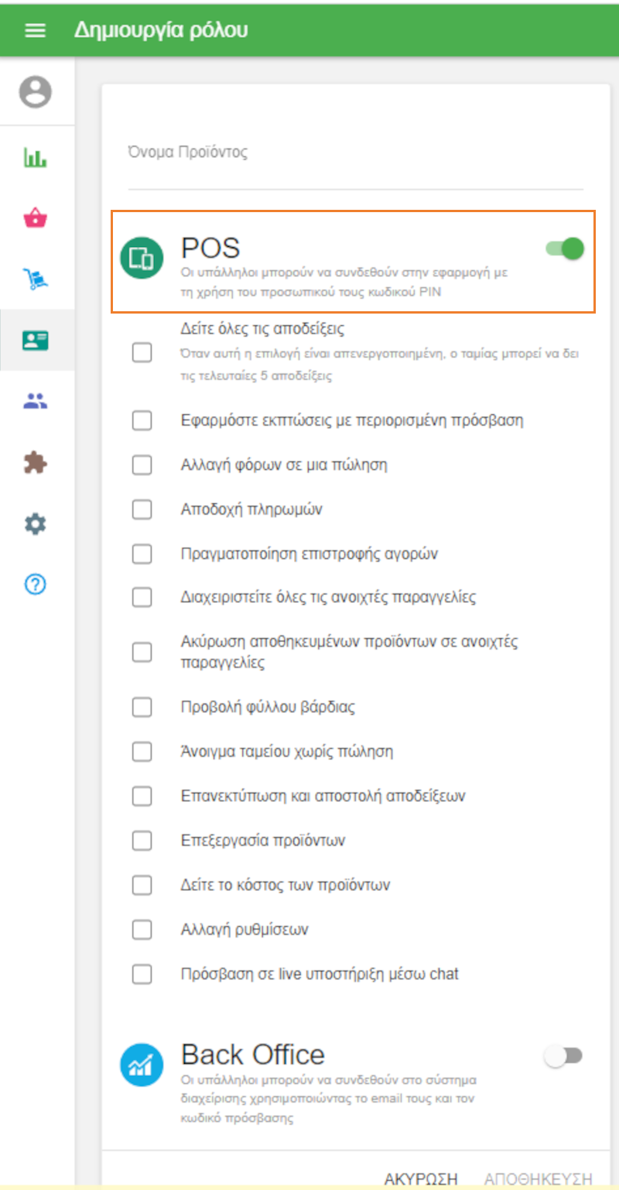Click the ΑΚΥΡΩΣΗ button

(420, 1175)
